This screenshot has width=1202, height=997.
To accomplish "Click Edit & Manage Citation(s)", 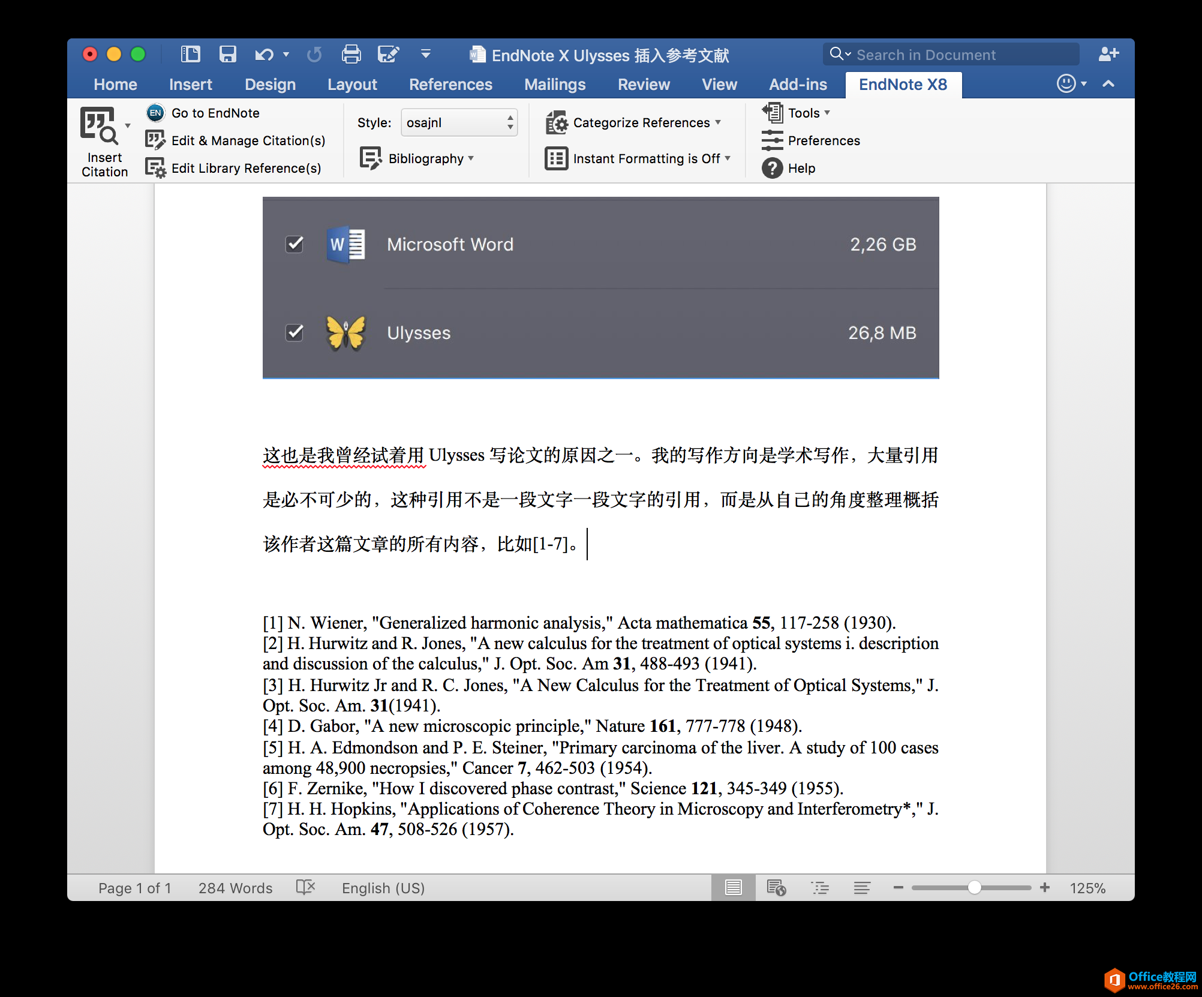I will [248, 140].
